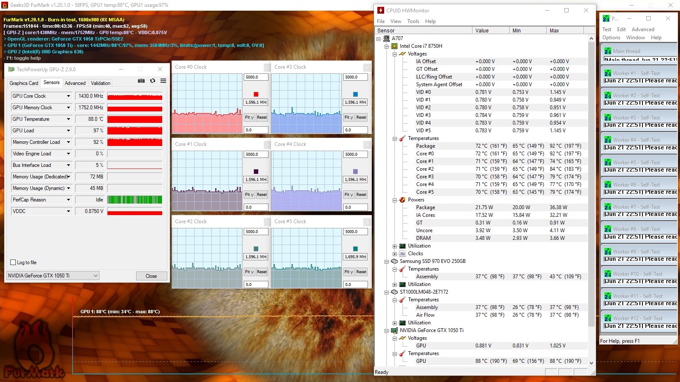Click the A707 computer icon in HWMonitor

386,38
